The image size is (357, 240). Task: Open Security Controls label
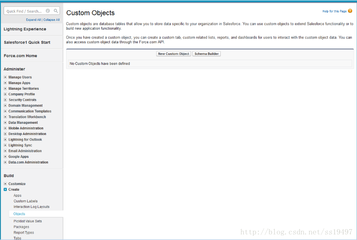tap(22, 100)
